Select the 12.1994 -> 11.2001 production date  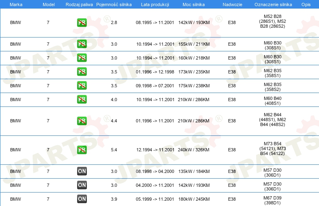[x=155, y=150]
